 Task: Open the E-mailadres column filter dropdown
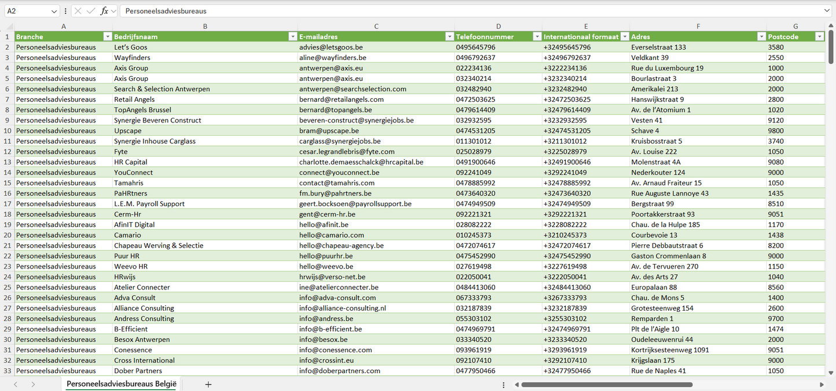450,36
